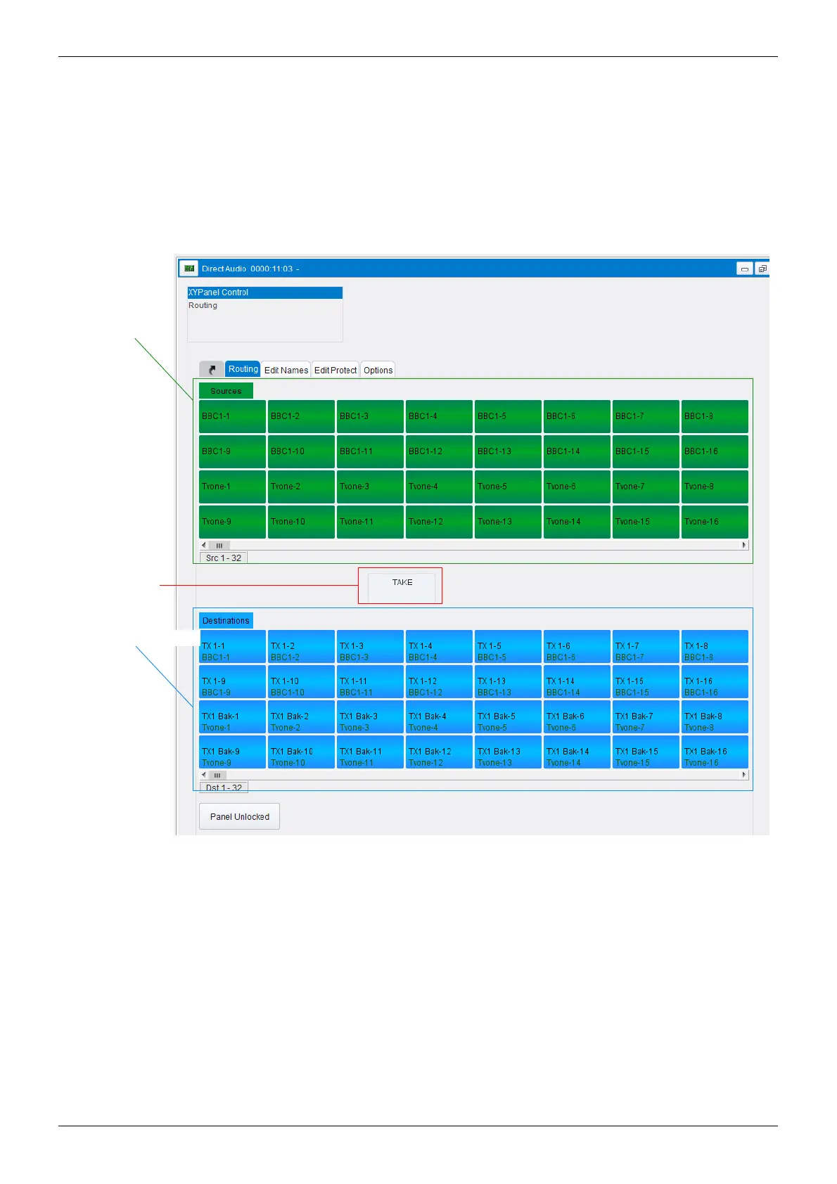Select destination TX 1-1
Screen dimensions: 837x1184
click(232, 647)
